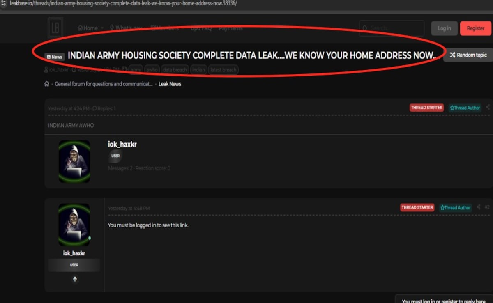Click share icon on first post

click(x=488, y=108)
